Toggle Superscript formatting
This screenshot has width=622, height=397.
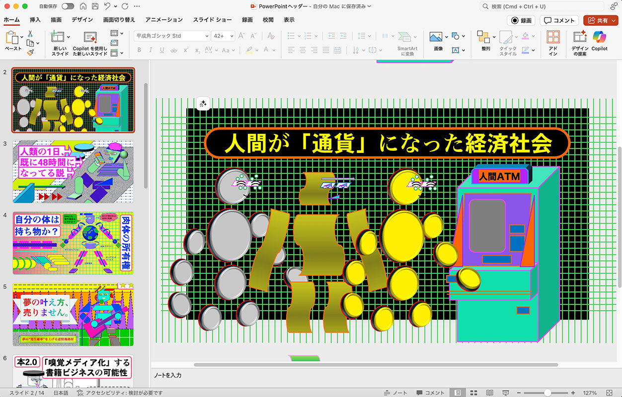click(186, 50)
